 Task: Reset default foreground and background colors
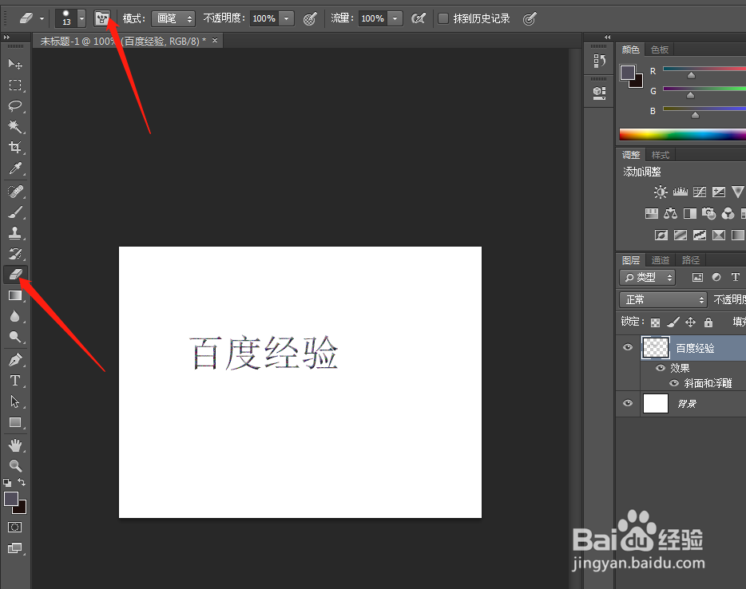(x=7, y=483)
